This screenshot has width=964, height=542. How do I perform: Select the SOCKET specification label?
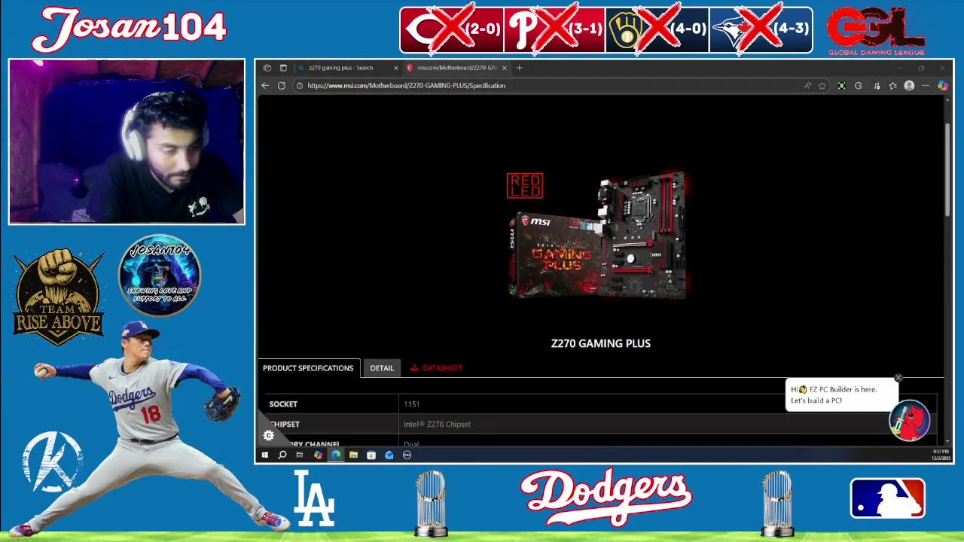[283, 404]
